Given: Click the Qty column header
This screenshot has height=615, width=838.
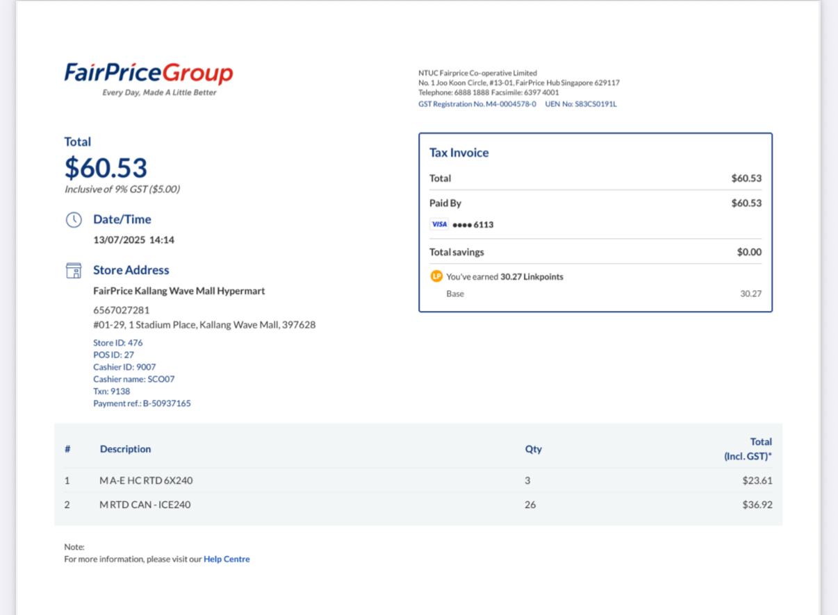Looking at the screenshot, I should pyautogui.click(x=534, y=449).
